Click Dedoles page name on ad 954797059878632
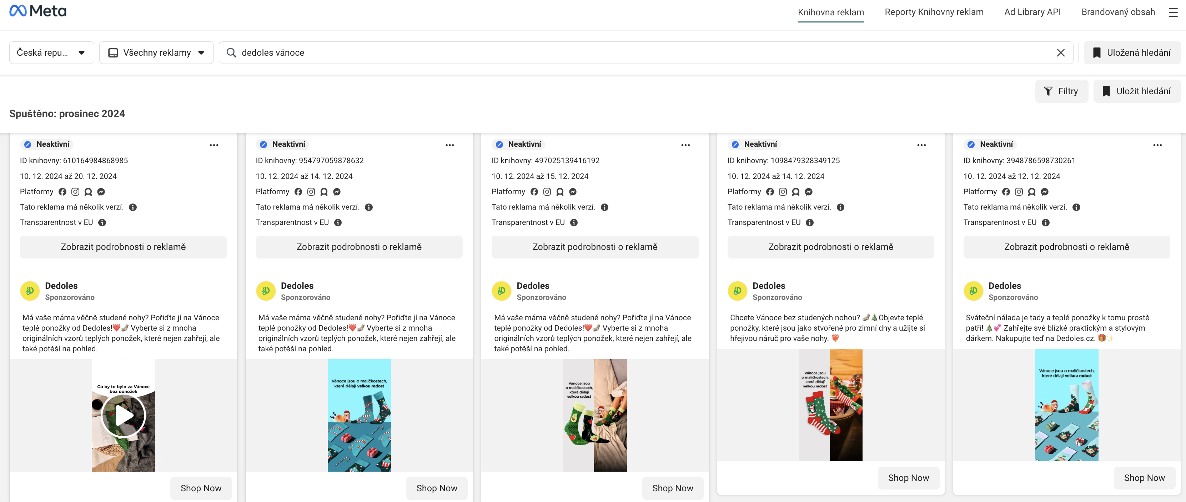Viewport: 1186px width, 502px height. 297,286
